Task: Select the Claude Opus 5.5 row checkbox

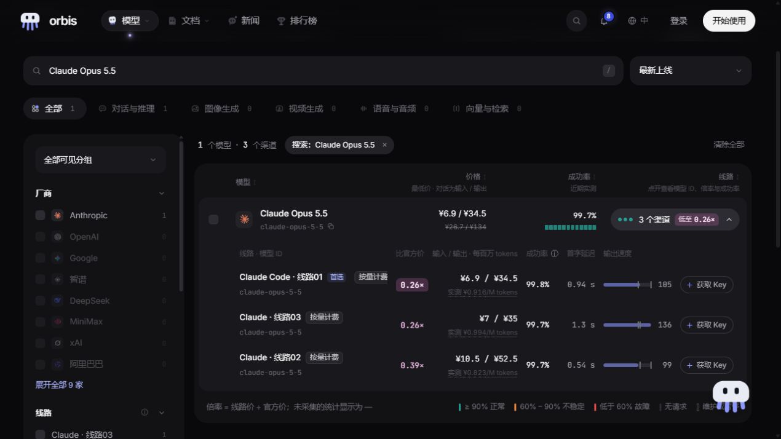Action: click(x=213, y=219)
